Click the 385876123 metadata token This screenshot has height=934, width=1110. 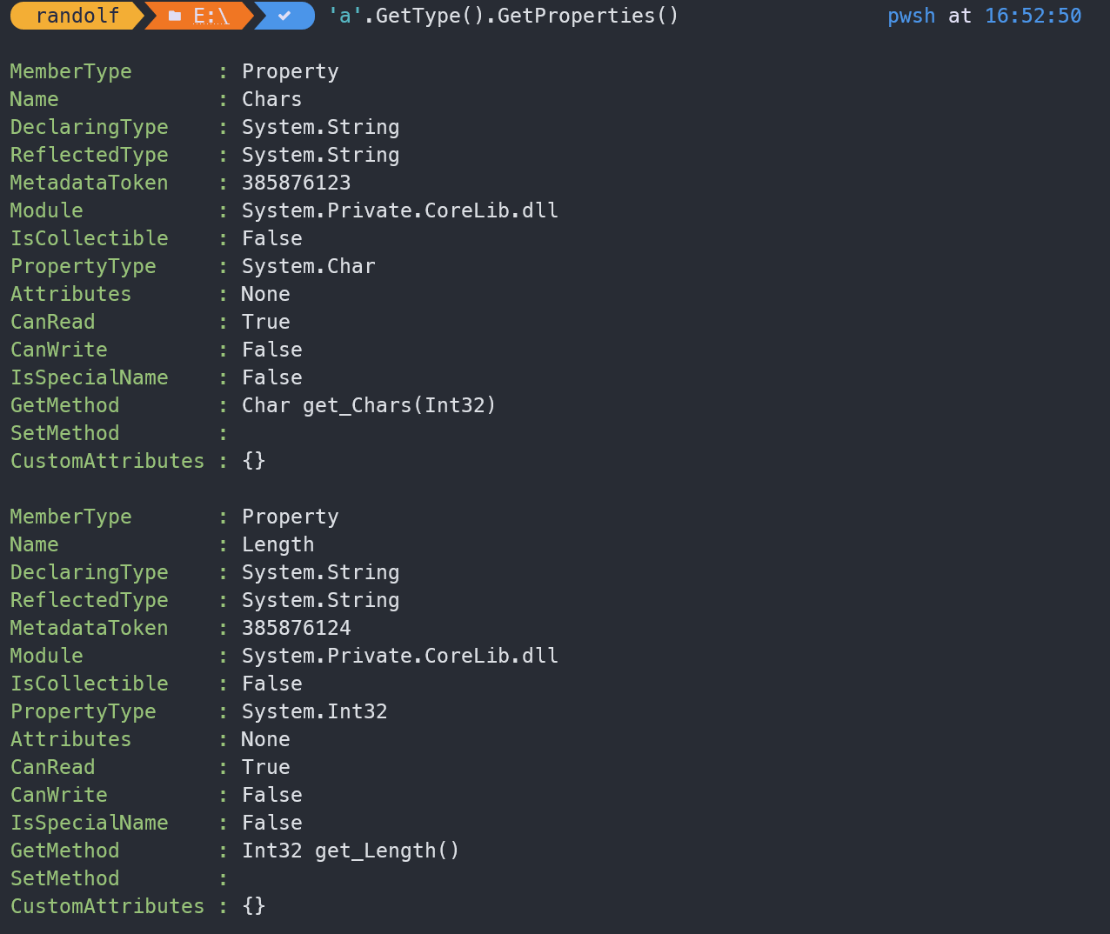296,183
